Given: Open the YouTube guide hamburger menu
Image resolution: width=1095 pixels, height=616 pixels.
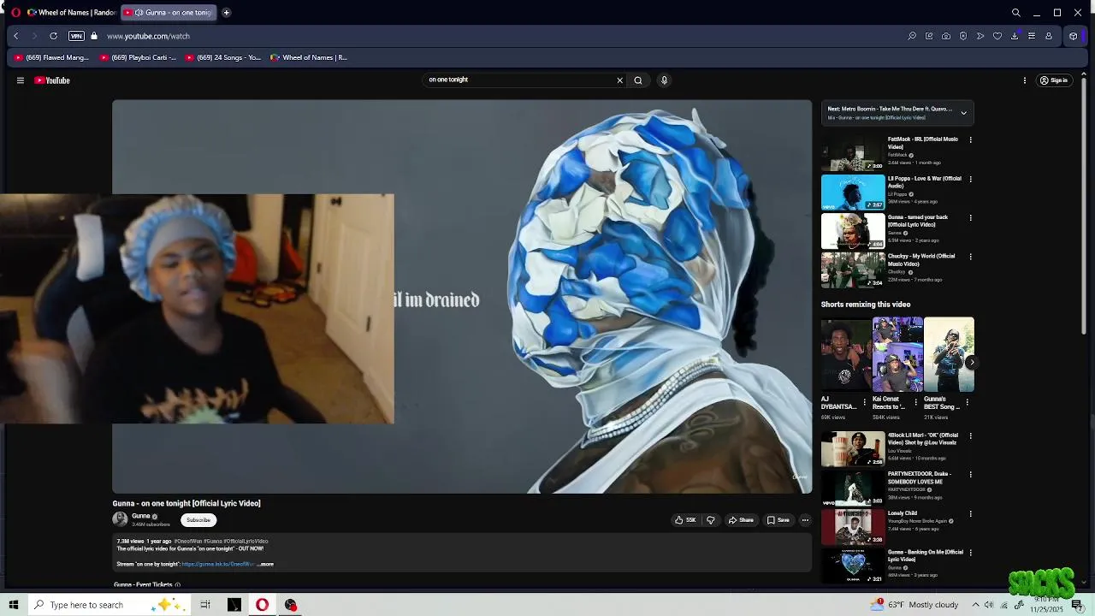Looking at the screenshot, I should click(20, 80).
